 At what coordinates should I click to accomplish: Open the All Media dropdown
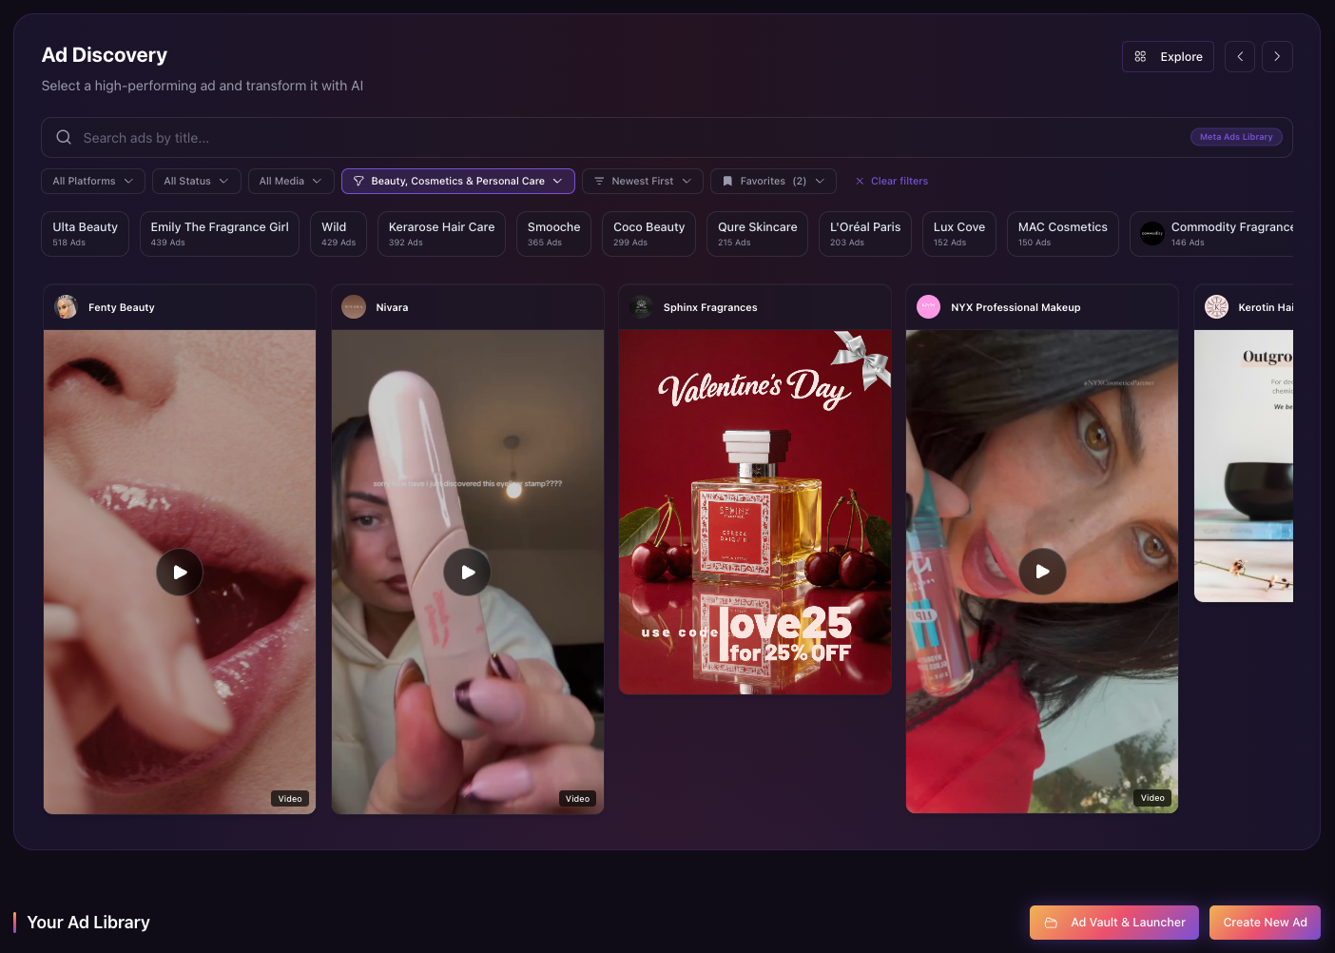click(290, 181)
